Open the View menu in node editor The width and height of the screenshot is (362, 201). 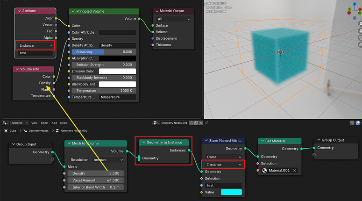pyautogui.click(x=34, y=123)
